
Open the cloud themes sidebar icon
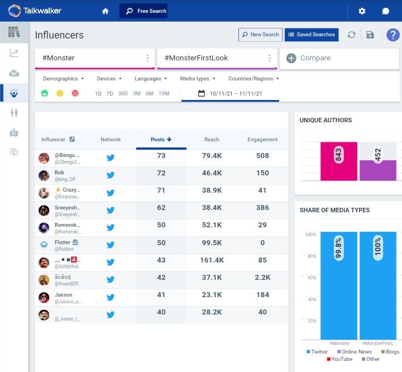click(14, 73)
